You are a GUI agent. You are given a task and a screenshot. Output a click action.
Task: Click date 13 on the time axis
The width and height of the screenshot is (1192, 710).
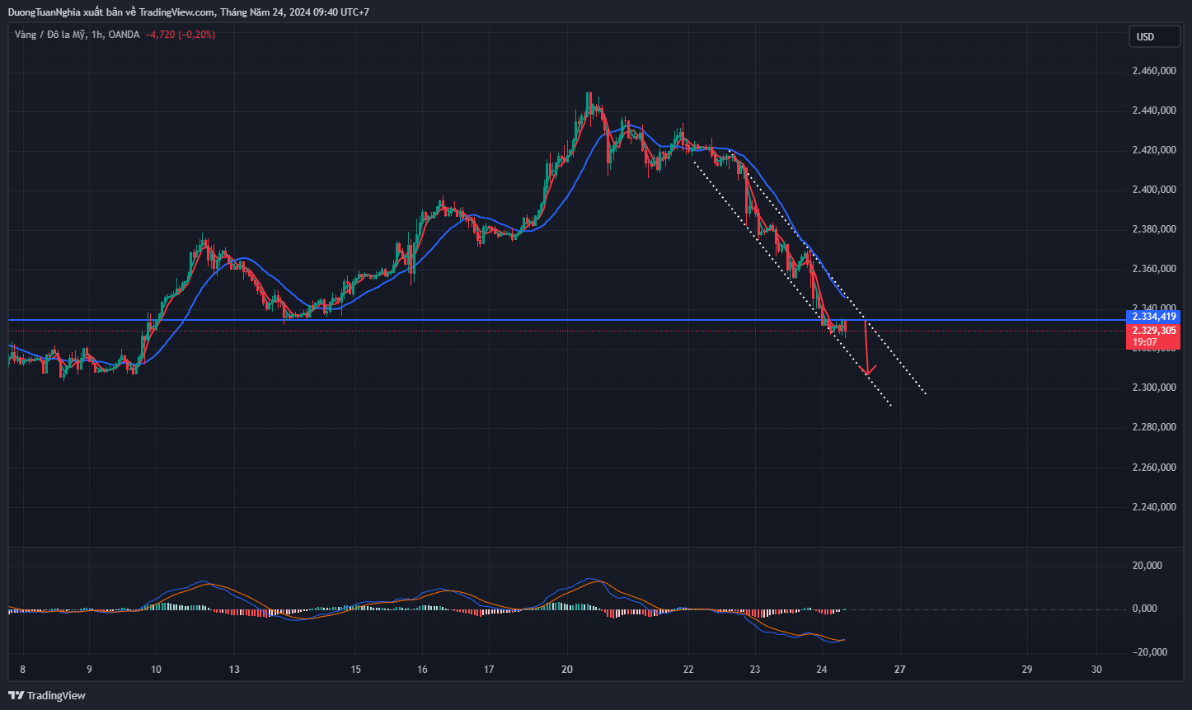click(x=234, y=669)
